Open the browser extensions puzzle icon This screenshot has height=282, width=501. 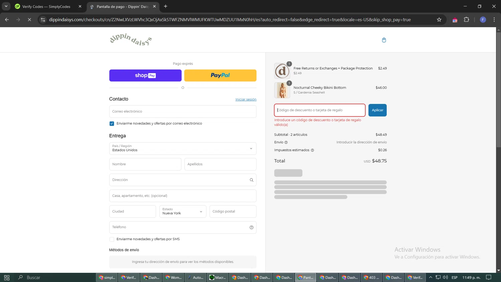pyautogui.click(x=466, y=20)
